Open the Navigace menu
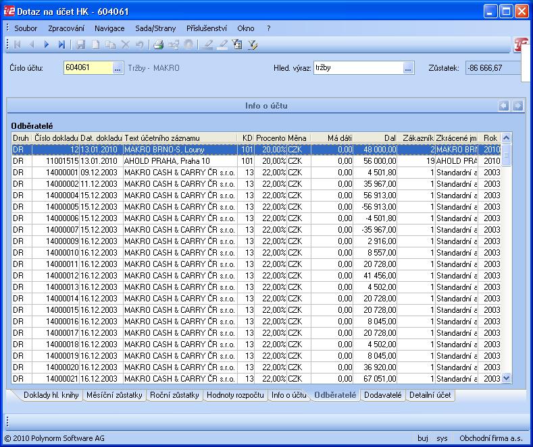Screen dimensions: 533x447 109,28
